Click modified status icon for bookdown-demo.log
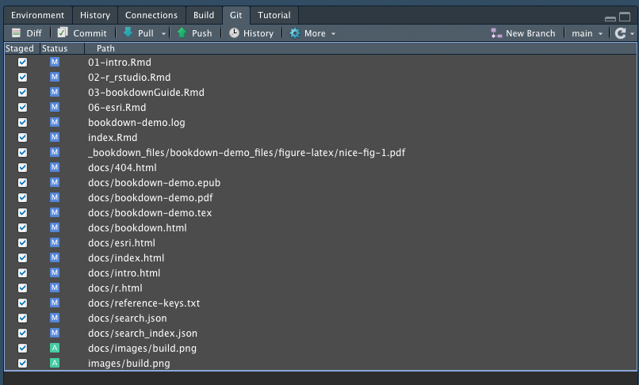 [x=55, y=122]
